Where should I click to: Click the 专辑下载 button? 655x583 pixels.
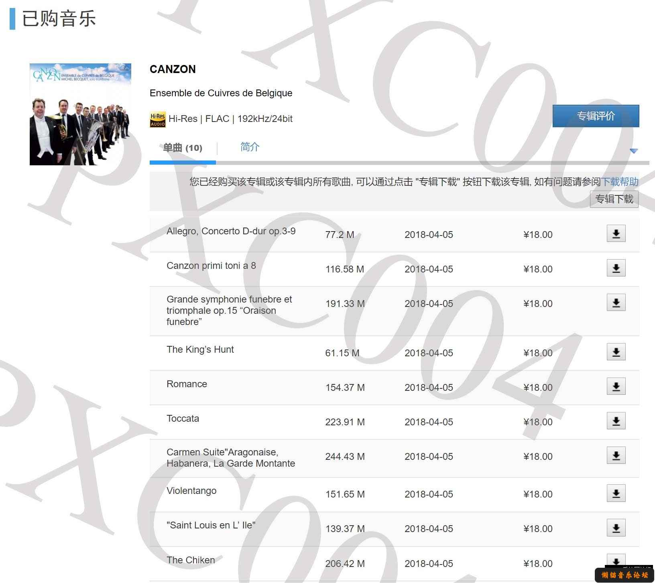[x=614, y=199]
